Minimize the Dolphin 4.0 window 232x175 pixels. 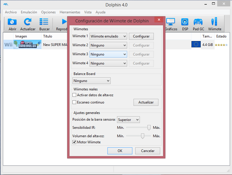(x=206, y=4)
